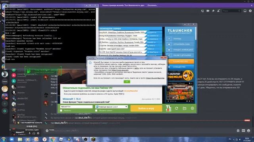Open the Discord GIF picker
The height and width of the screenshot is (142, 254).
tap(243, 131)
